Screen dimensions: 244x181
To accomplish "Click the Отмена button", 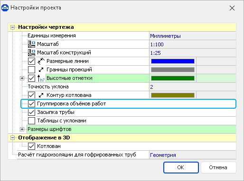I will (x=218, y=167).
